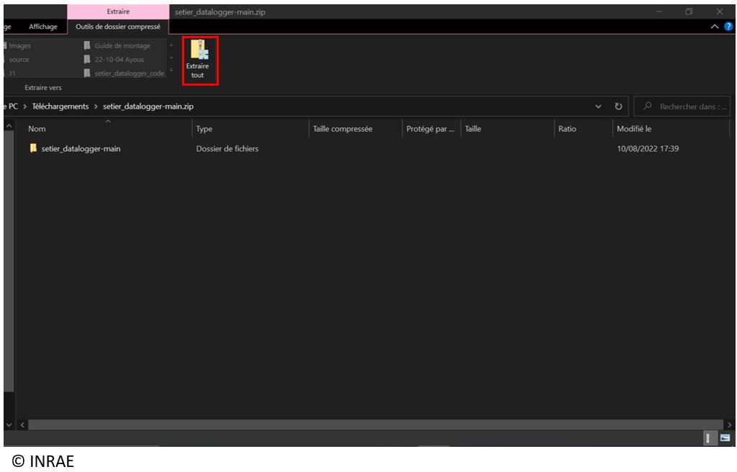Open Outils de dossier compressé tab

pos(118,27)
